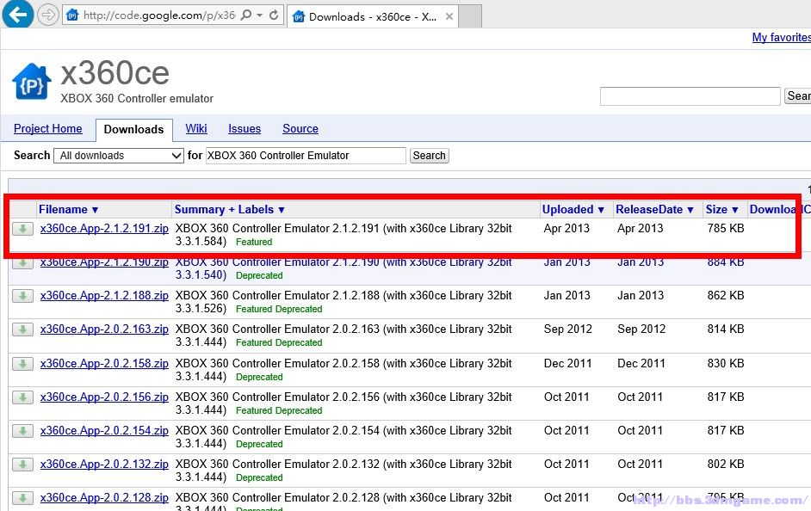Open the Summary + Labels column menu
Viewport: 811px width, 511px height.
point(230,209)
